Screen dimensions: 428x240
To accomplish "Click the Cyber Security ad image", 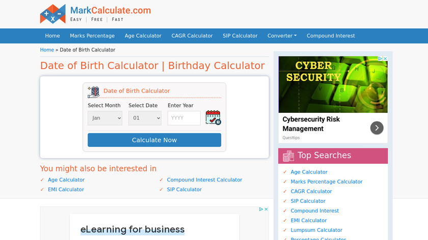I will click(333, 84).
